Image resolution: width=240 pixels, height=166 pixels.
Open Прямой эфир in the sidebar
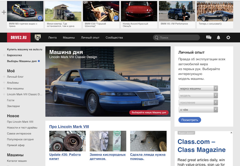coord(15,145)
